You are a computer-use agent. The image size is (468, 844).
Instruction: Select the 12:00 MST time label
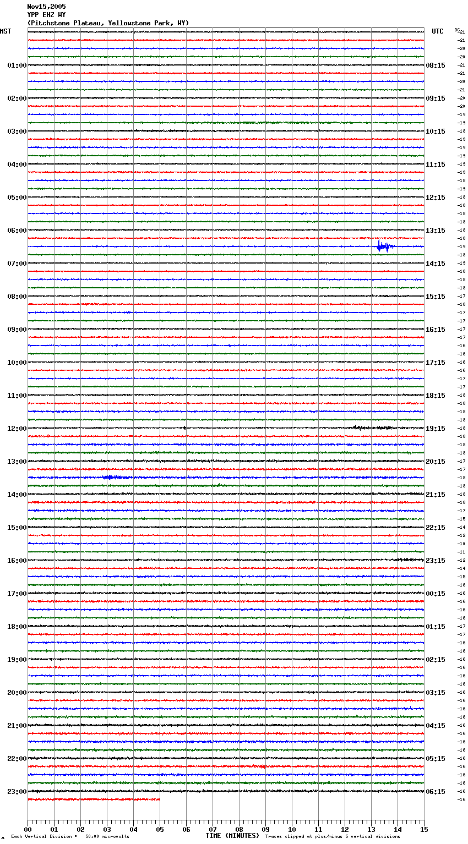[x=17, y=429]
